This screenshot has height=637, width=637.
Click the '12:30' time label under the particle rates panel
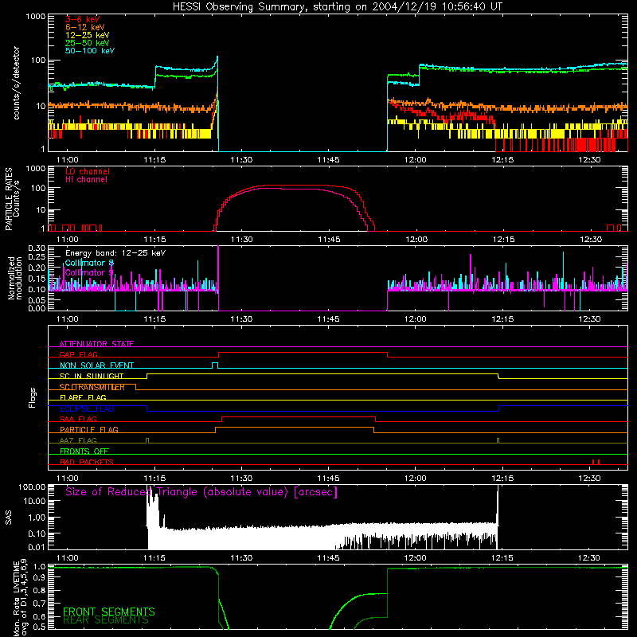point(589,240)
